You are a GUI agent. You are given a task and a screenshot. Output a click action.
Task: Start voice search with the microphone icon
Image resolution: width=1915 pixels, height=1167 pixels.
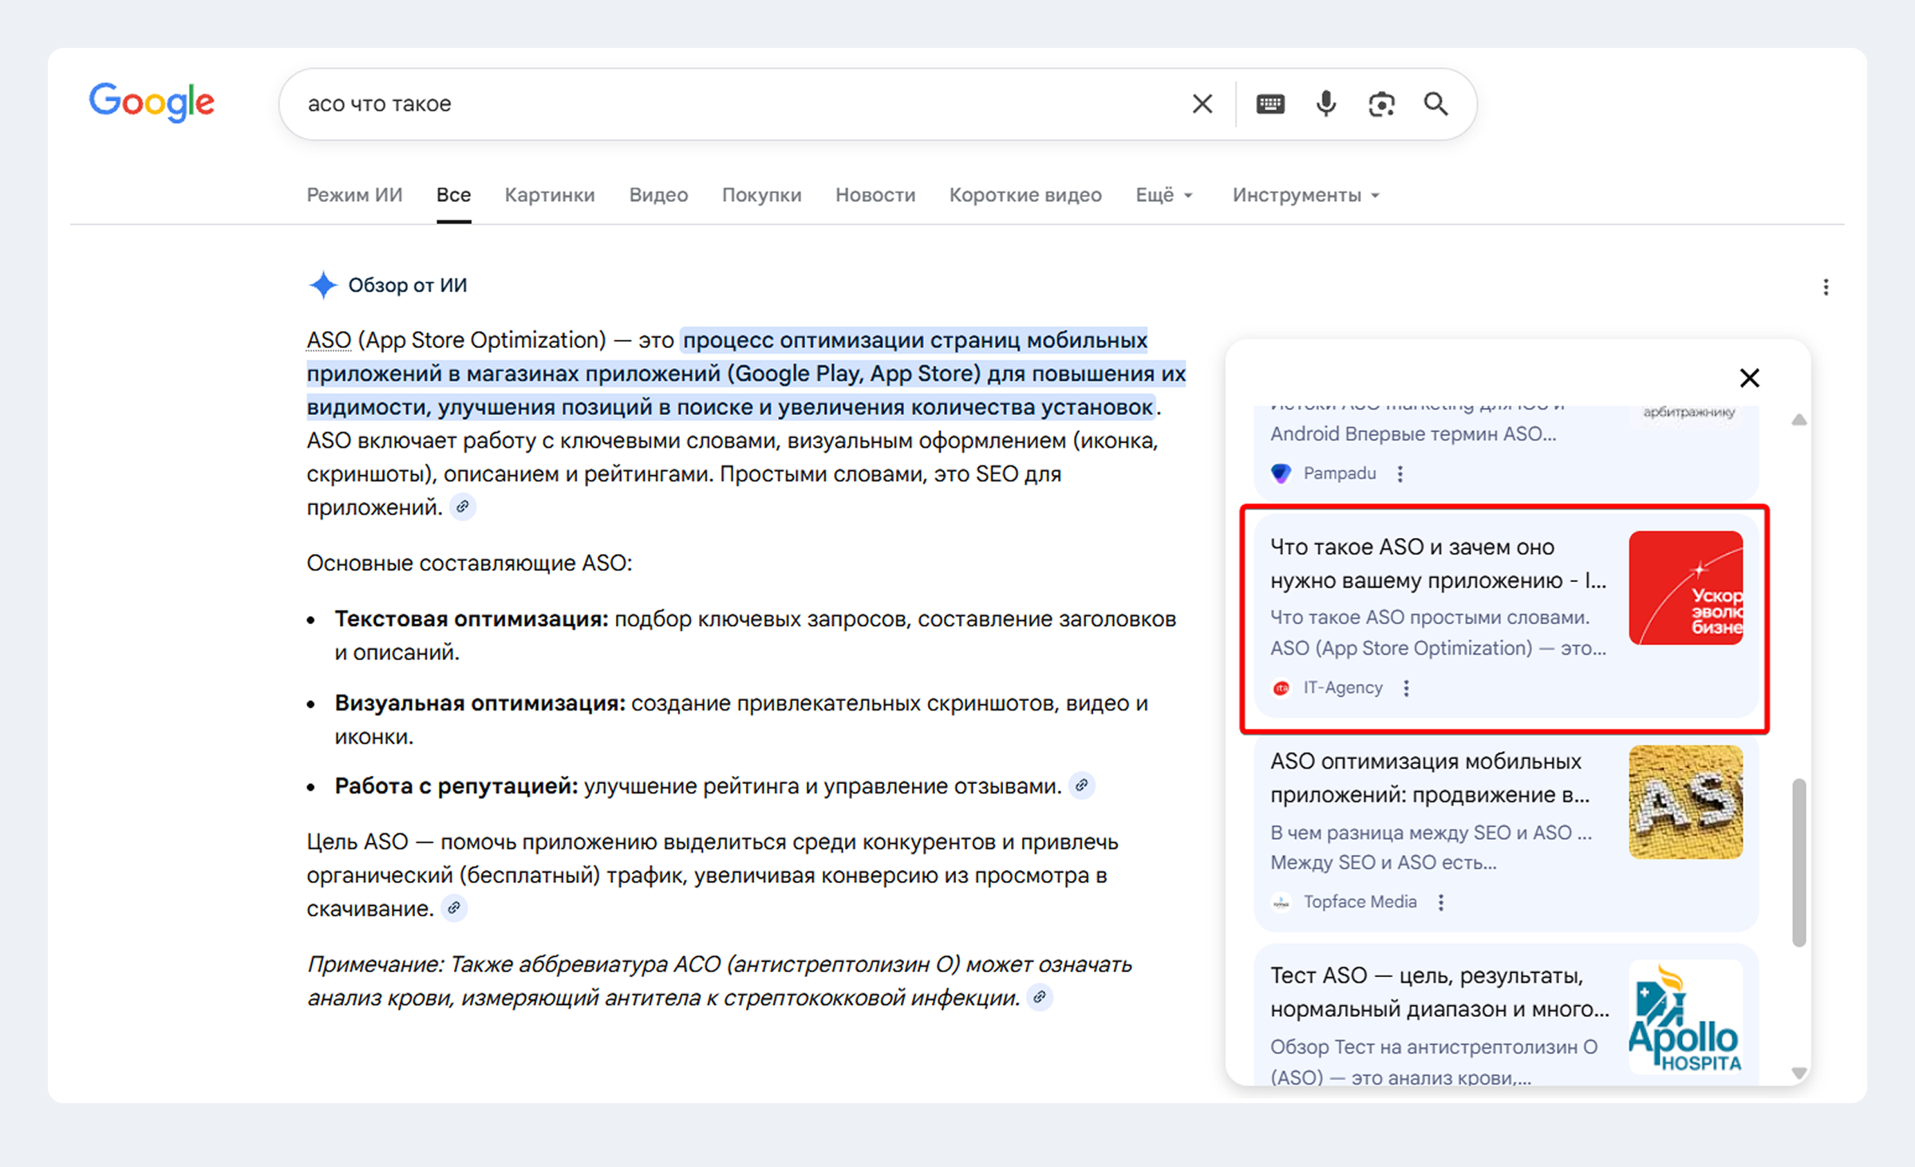(x=1326, y=104)
